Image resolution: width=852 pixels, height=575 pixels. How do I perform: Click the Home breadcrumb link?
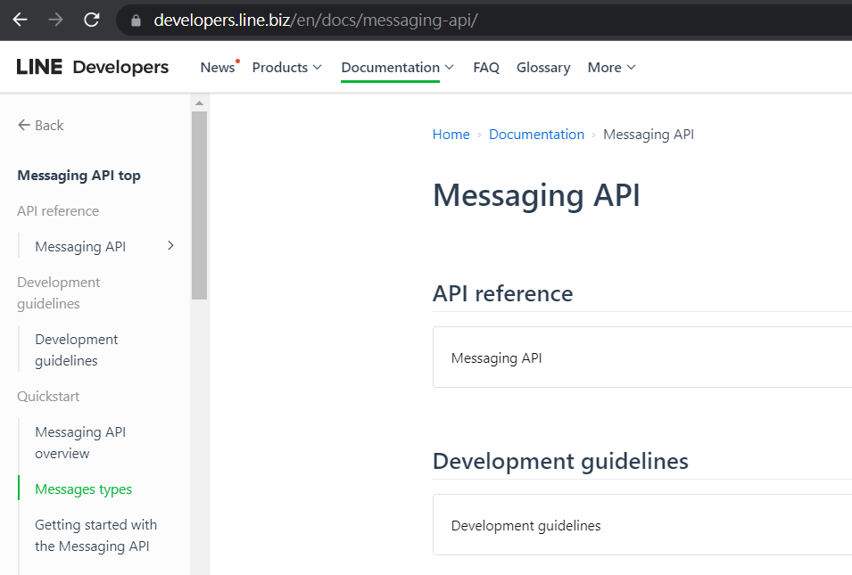(451, 135)
